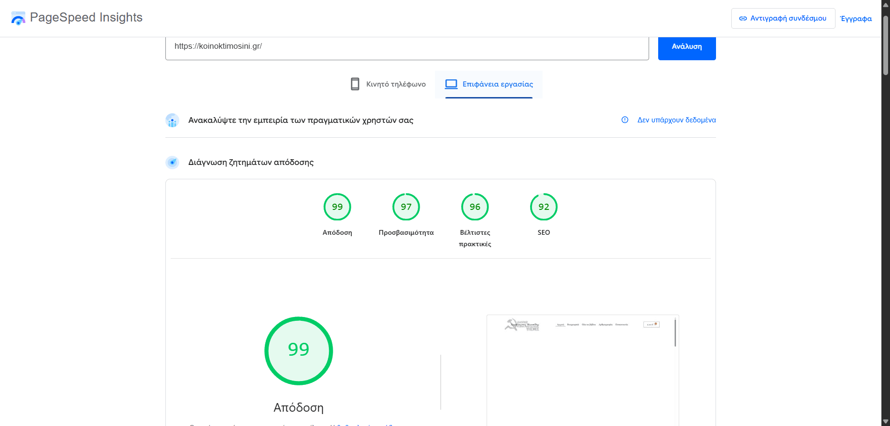The height and width of the screenshot is (426, 890).
Task: Select the Επιφάνεια εργασίας tab
Action: click(488, 84)
